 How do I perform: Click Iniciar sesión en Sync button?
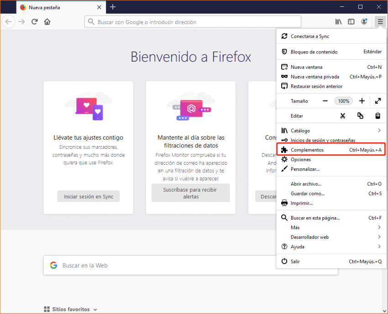(89, 196)
